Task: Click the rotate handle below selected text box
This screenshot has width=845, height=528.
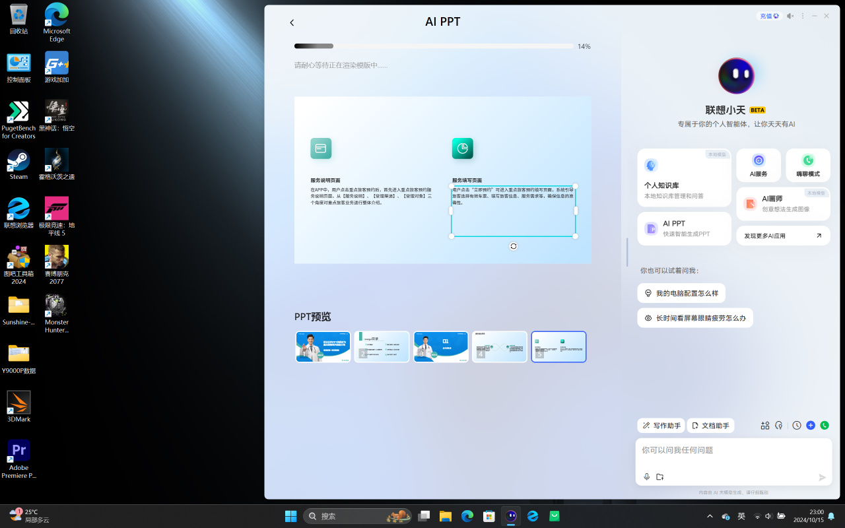Action: pyautogui.click(x=514, y=246)
